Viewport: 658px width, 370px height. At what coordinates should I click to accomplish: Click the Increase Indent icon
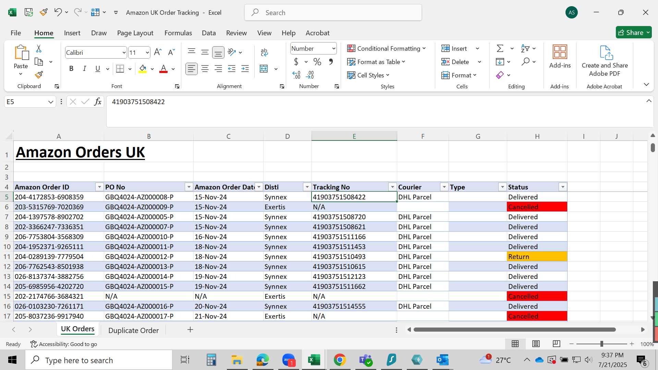[x=245, y=69]
